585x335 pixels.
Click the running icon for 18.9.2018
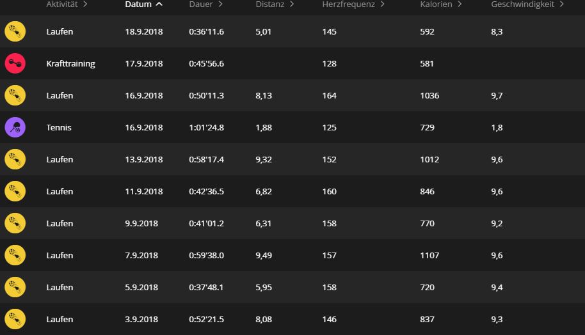[15, 31]
